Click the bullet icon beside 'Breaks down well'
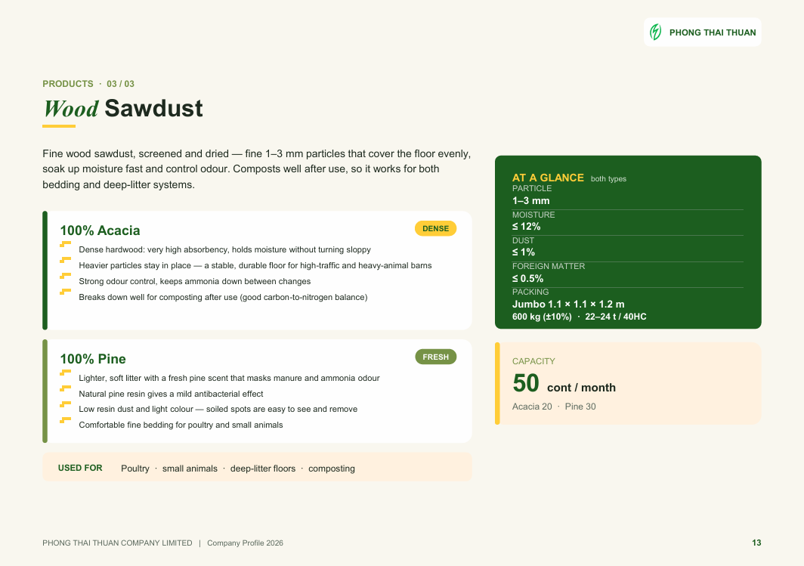The width and height of the screenshot is (804, 566). pyautogui.click(x=65, y=292)
